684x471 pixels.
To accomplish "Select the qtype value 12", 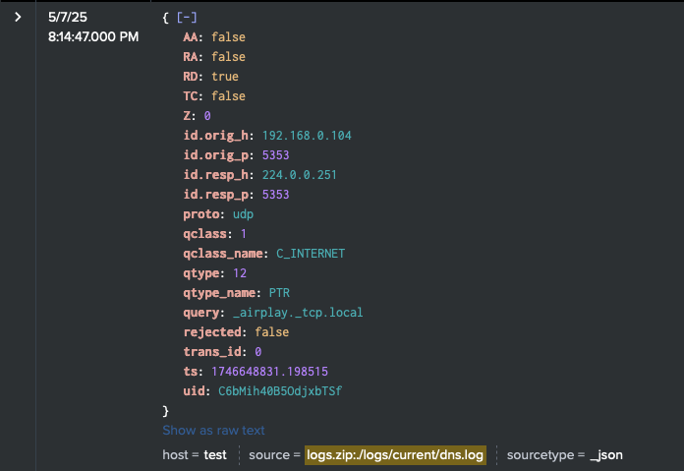I will coord(240,273).
